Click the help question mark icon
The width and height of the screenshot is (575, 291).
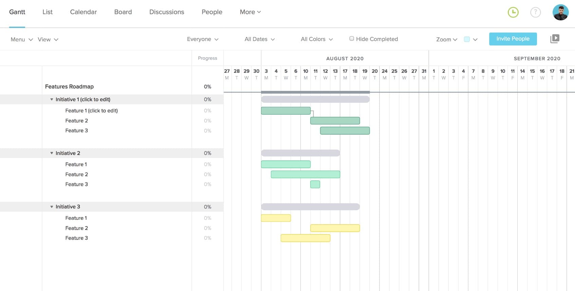535,13
